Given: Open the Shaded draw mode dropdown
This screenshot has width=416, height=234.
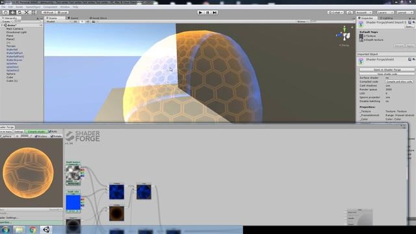Looking at the screenshot, I should pyautogui.click(x=58, y=21).
